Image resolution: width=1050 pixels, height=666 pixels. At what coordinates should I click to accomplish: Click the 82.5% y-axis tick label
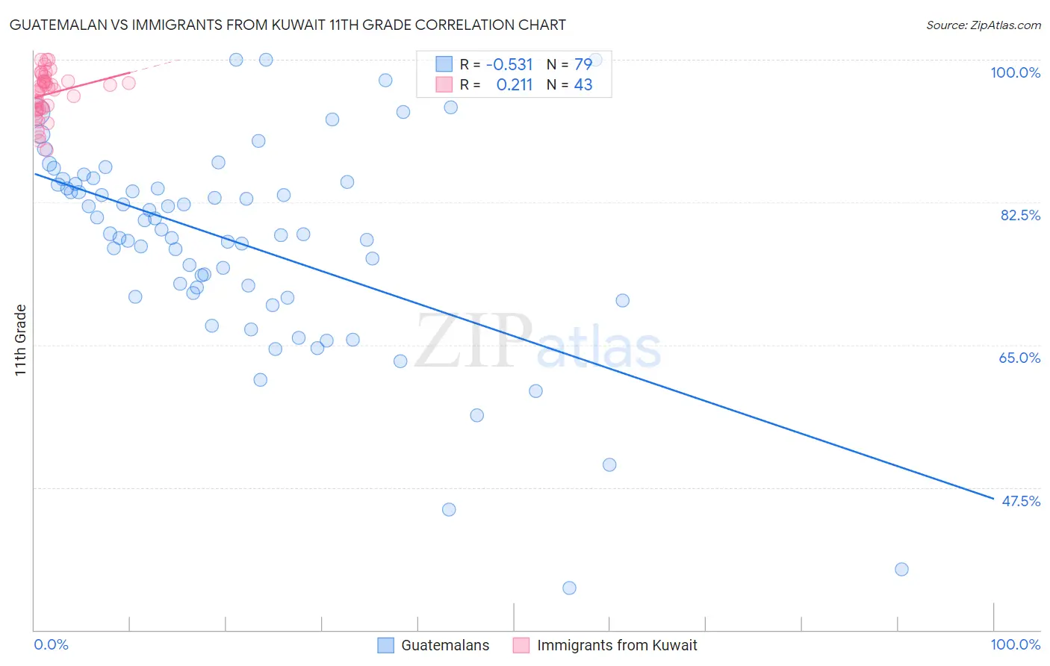click(x=1020, y=215)
